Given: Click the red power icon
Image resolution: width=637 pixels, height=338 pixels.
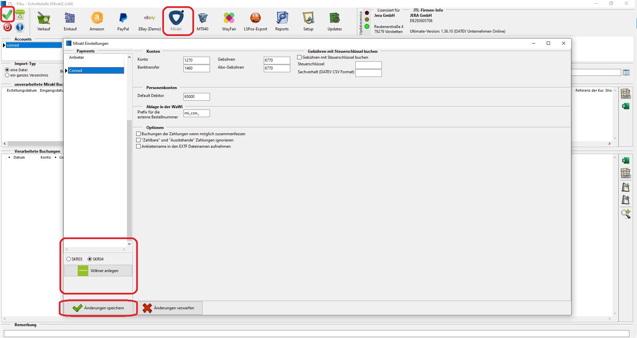Looking at the screenshot, I should 8,27.
